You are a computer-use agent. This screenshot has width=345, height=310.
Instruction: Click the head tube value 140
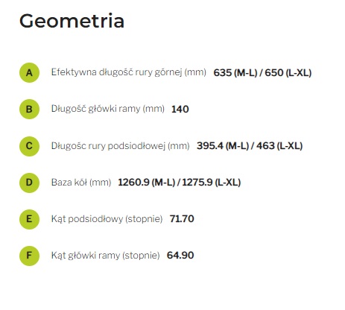(x=180, y=110)
